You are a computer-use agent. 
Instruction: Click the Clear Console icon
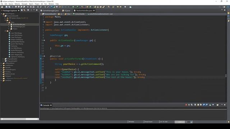[x=195, y=105]
